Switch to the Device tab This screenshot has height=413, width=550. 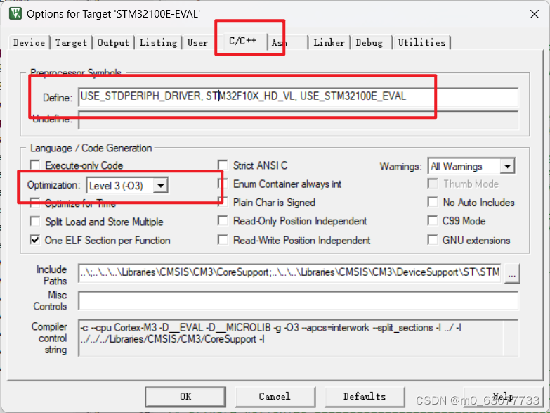29,43
